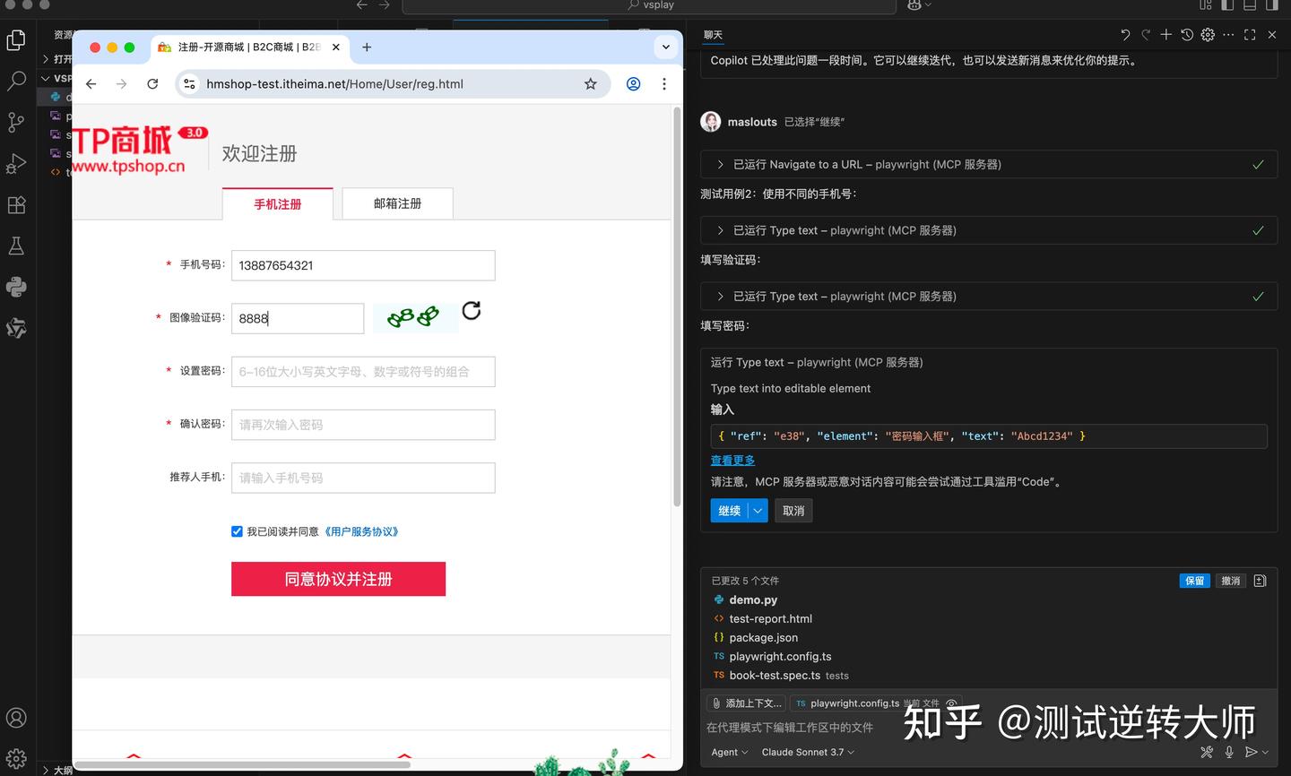The height and width of the screenshot is (776, 1291).
Task: Open chat panel more actions ellipsis
Action: click(1228, 35)
